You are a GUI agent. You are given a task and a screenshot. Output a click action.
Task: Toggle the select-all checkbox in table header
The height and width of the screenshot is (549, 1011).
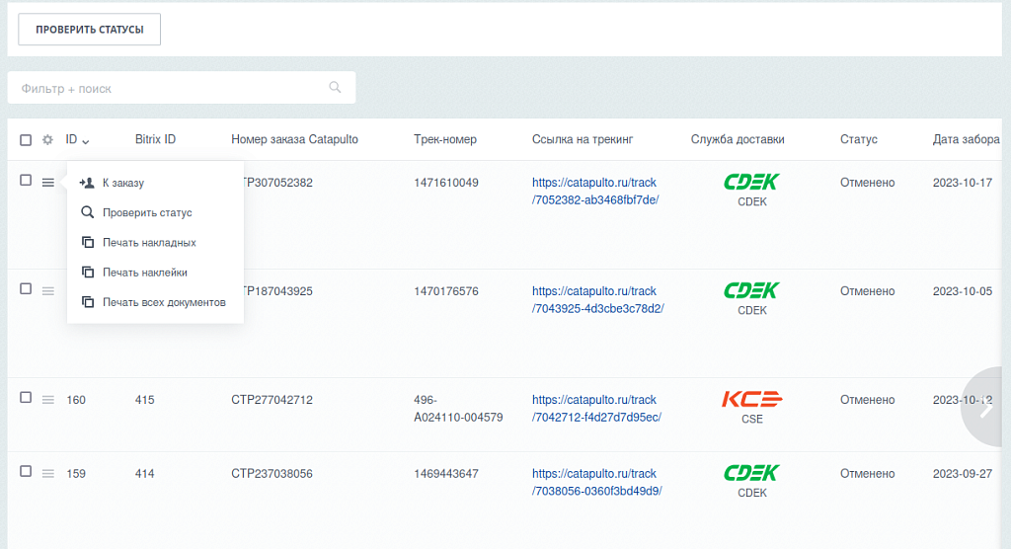[26, 140]
